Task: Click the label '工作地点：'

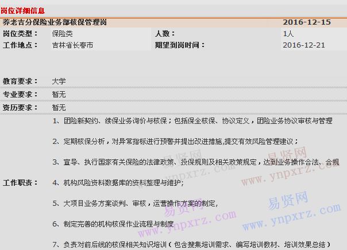Action: 20,45
